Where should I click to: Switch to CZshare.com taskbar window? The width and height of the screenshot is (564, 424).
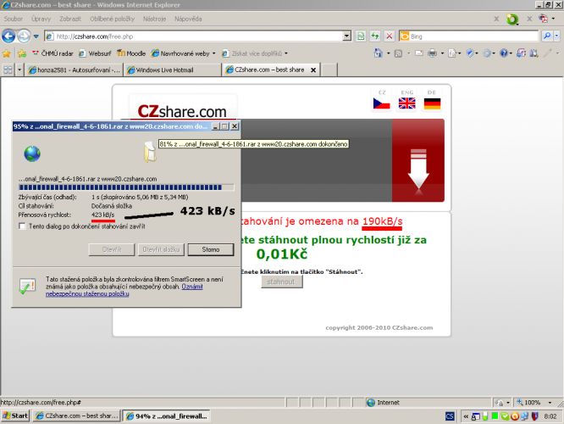coord(77,416)
